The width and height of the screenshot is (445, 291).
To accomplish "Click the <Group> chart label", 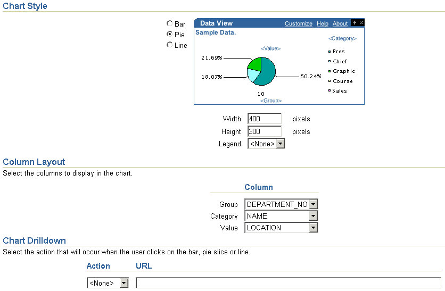I will (271, 101).
